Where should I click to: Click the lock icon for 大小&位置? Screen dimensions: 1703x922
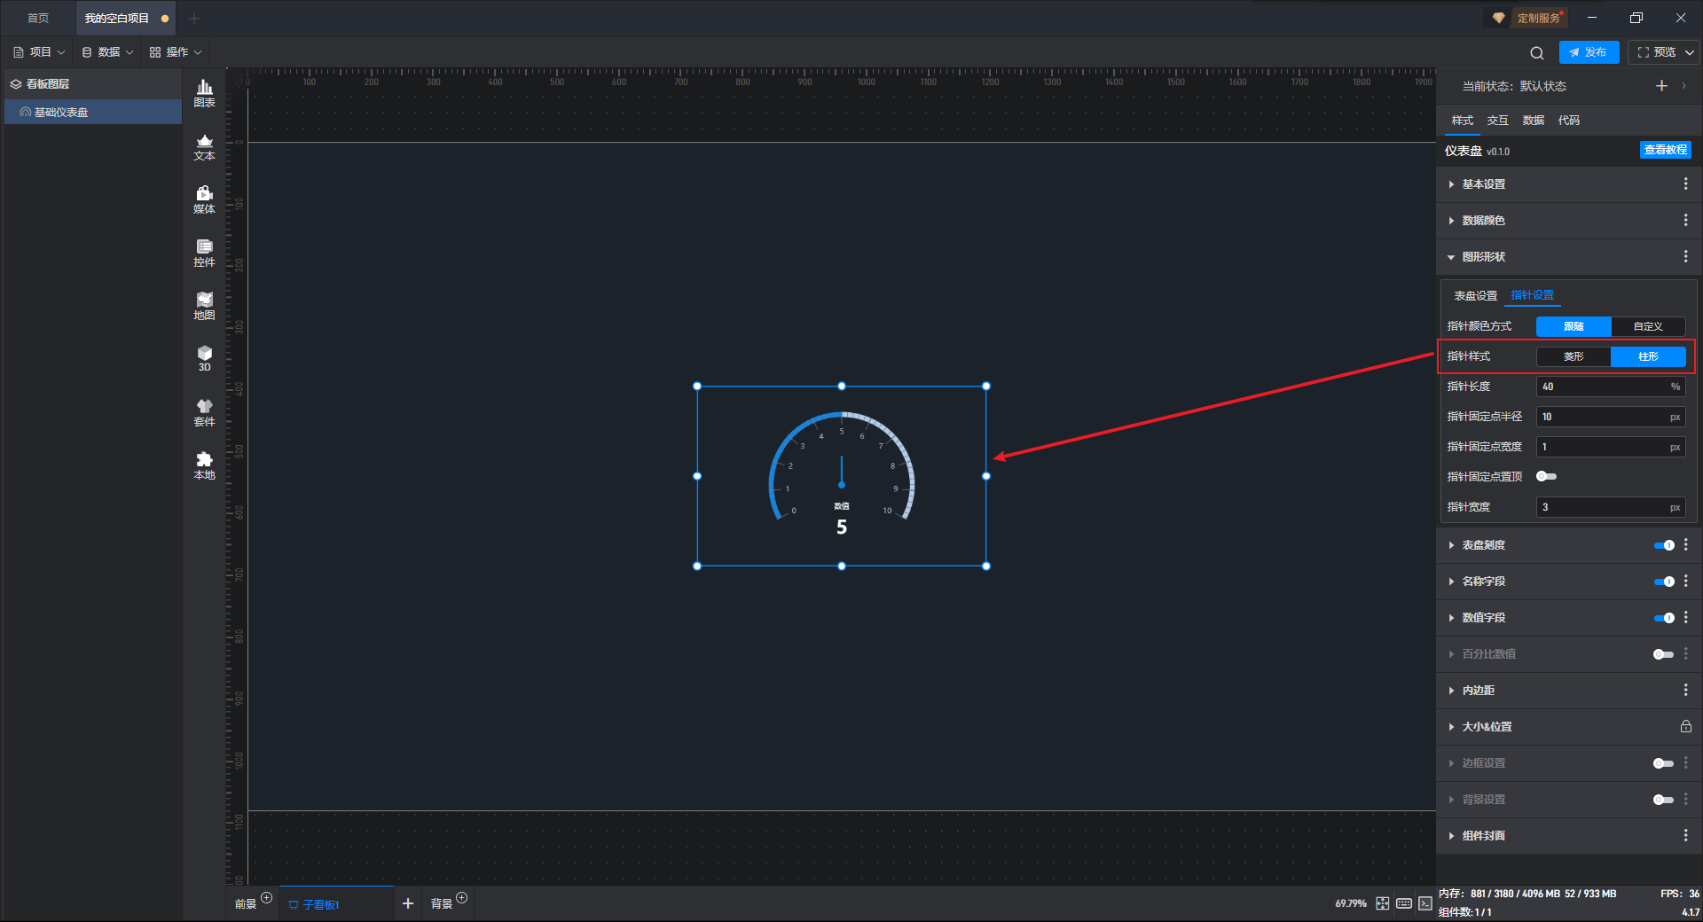coord(1685,726)
